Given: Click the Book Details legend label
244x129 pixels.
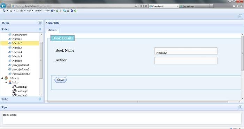Looking at the screenshot, I should pos(62,38).
